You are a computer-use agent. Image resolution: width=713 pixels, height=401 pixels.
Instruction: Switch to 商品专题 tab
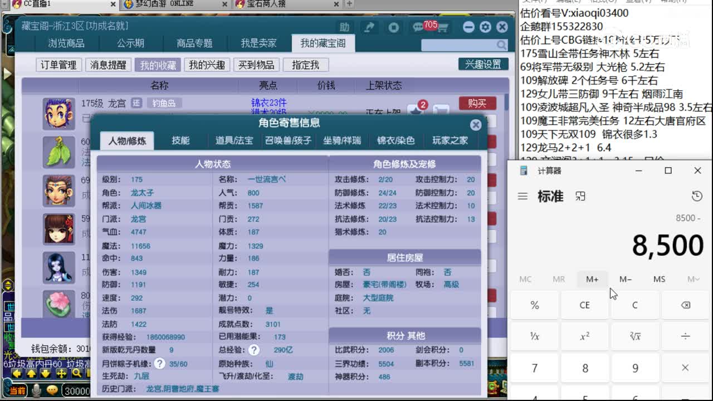194,43
